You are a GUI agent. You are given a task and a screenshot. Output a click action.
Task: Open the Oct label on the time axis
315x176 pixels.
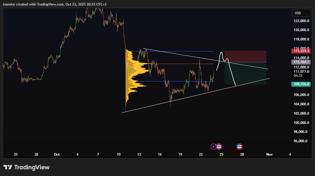(57, 154)
